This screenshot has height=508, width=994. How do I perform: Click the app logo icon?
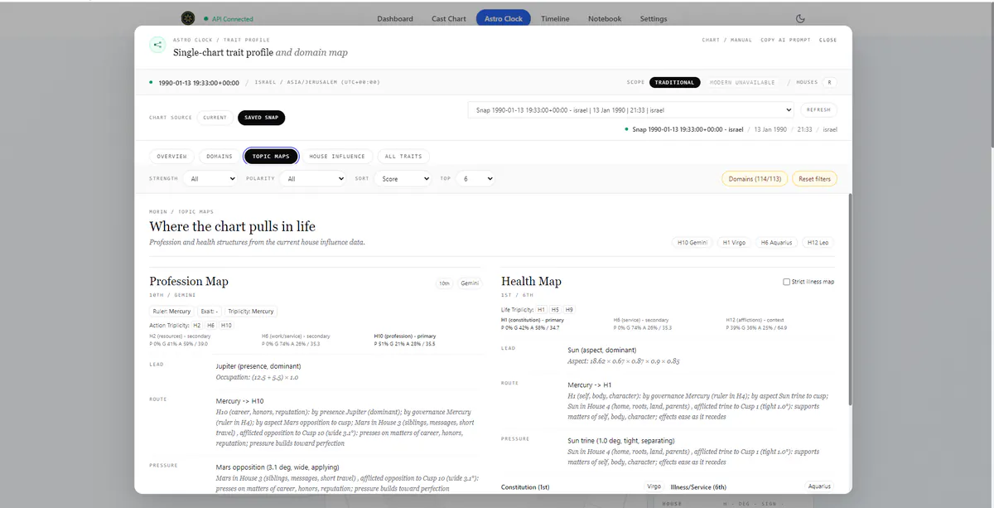click(188, 18)
